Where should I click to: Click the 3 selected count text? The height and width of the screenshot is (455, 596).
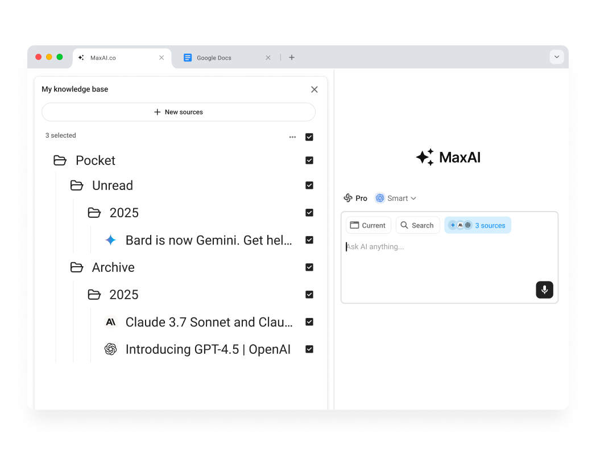point(60,135)
